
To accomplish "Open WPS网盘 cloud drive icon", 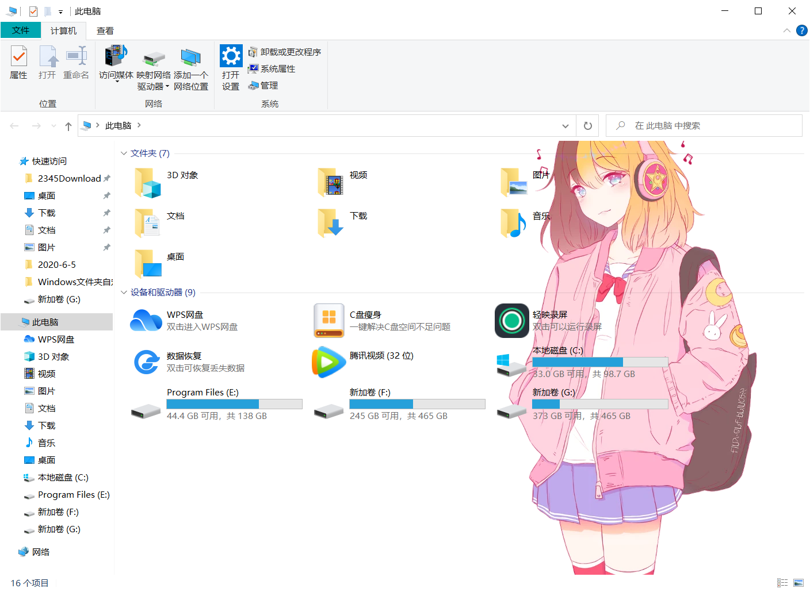I will pos(146,320).
